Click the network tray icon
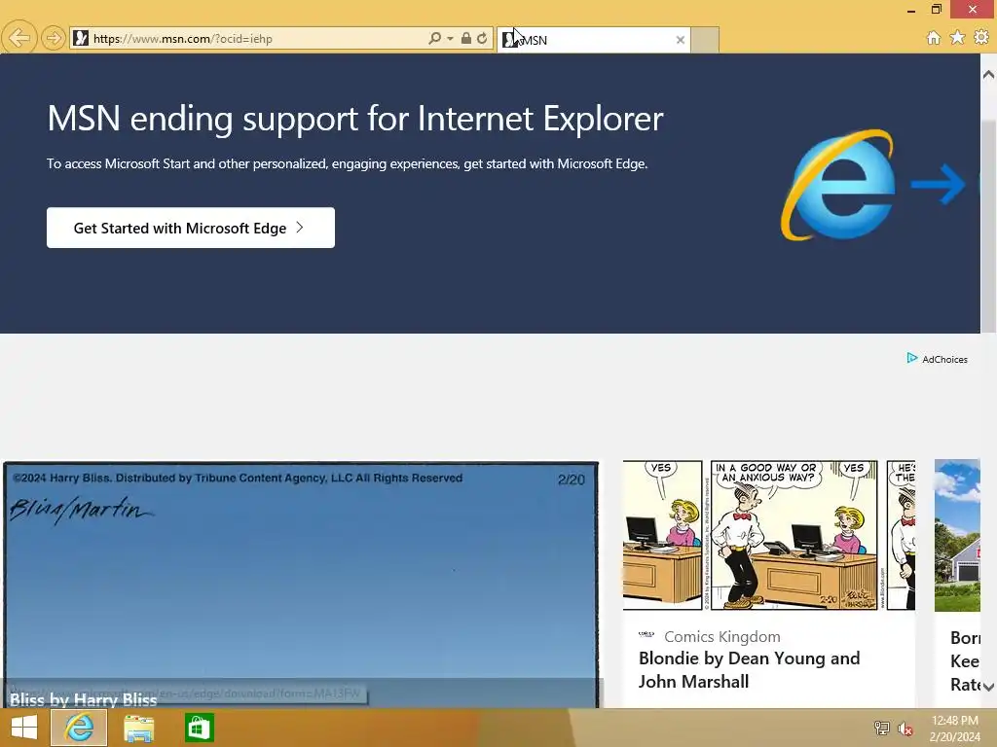Image resolution: width=997 pixels, height=747 pixels. click(x=881, y=728)
